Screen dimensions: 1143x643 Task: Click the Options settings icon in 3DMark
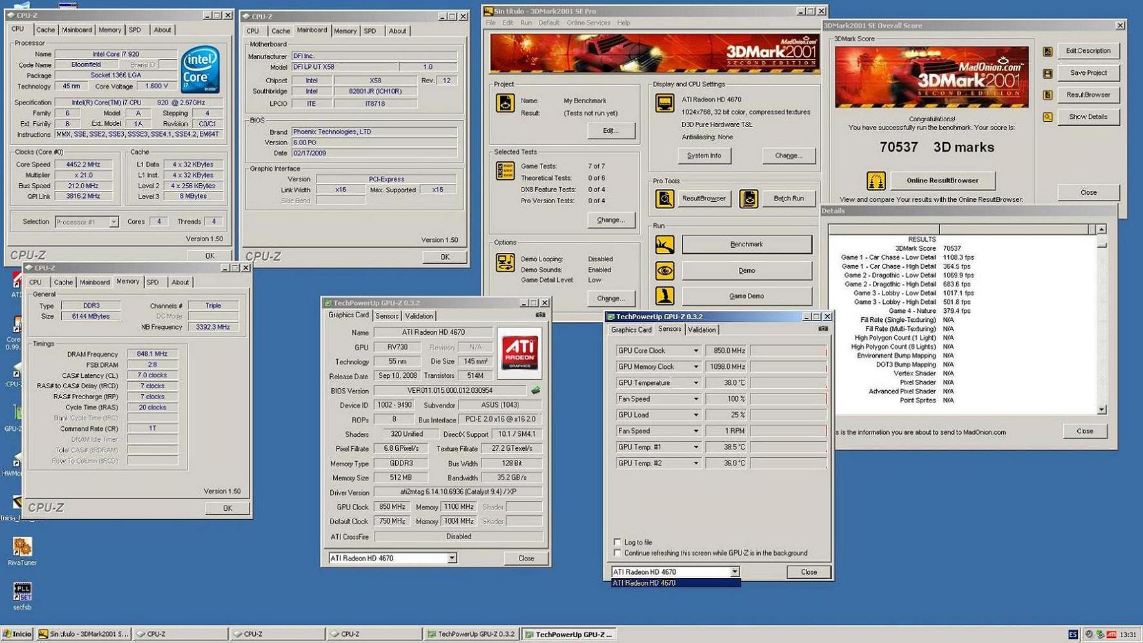click(505, 262)
